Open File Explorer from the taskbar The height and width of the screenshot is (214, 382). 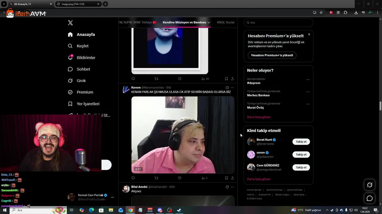click(111, 210)
